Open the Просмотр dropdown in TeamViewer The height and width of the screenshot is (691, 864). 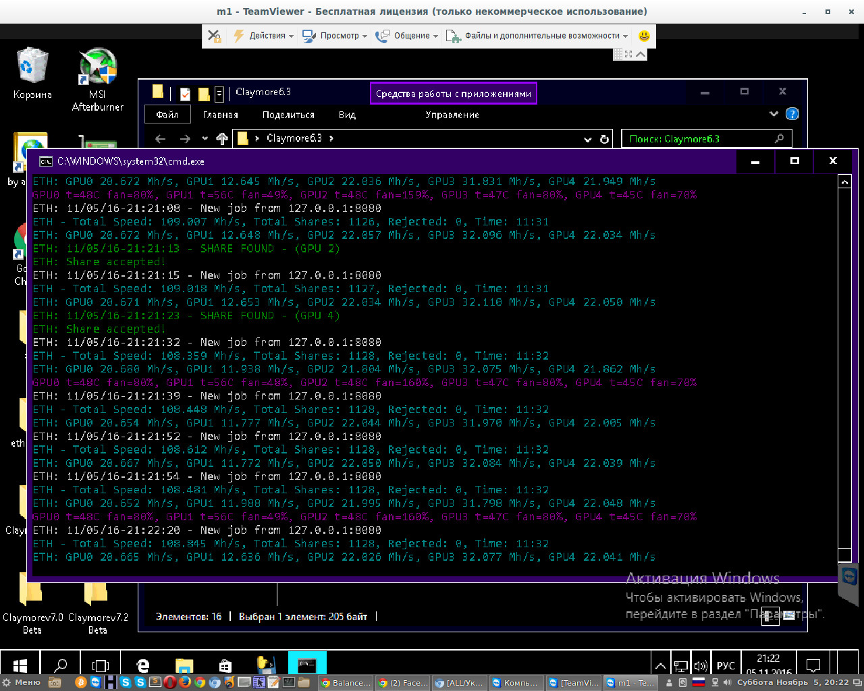click(335, 36)
